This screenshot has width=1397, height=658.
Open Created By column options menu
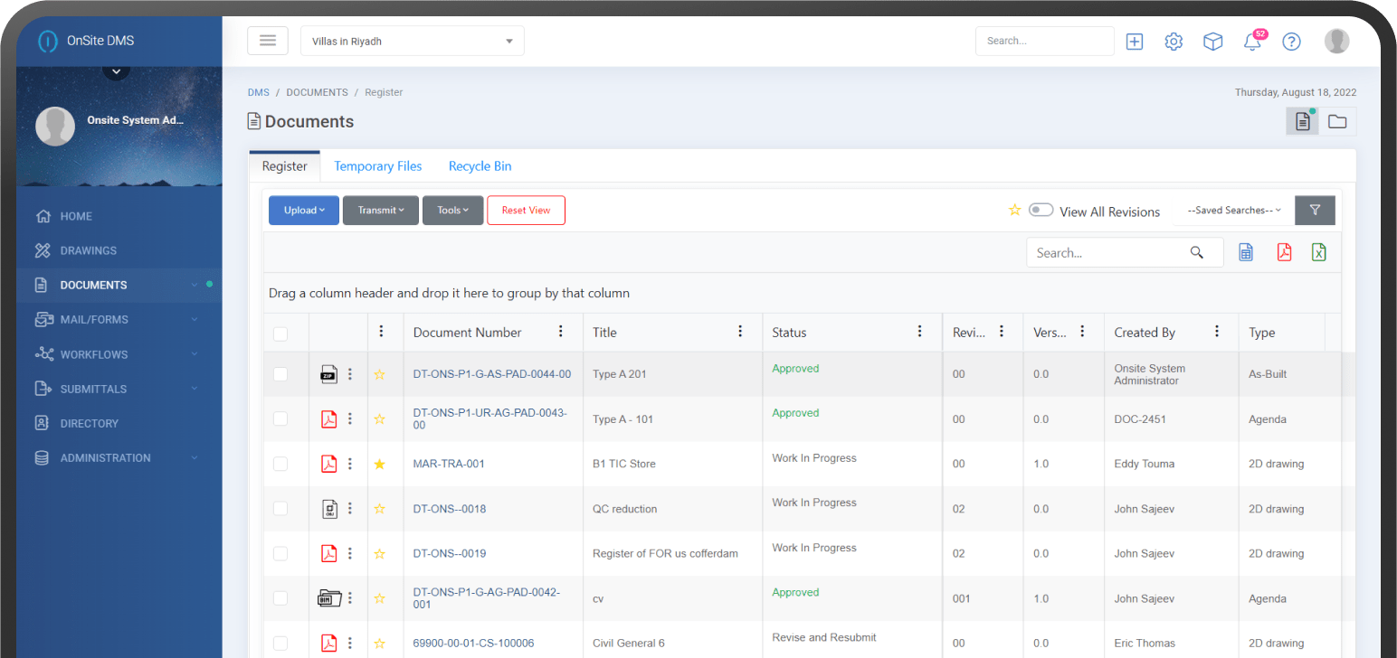click(1217, 332)
